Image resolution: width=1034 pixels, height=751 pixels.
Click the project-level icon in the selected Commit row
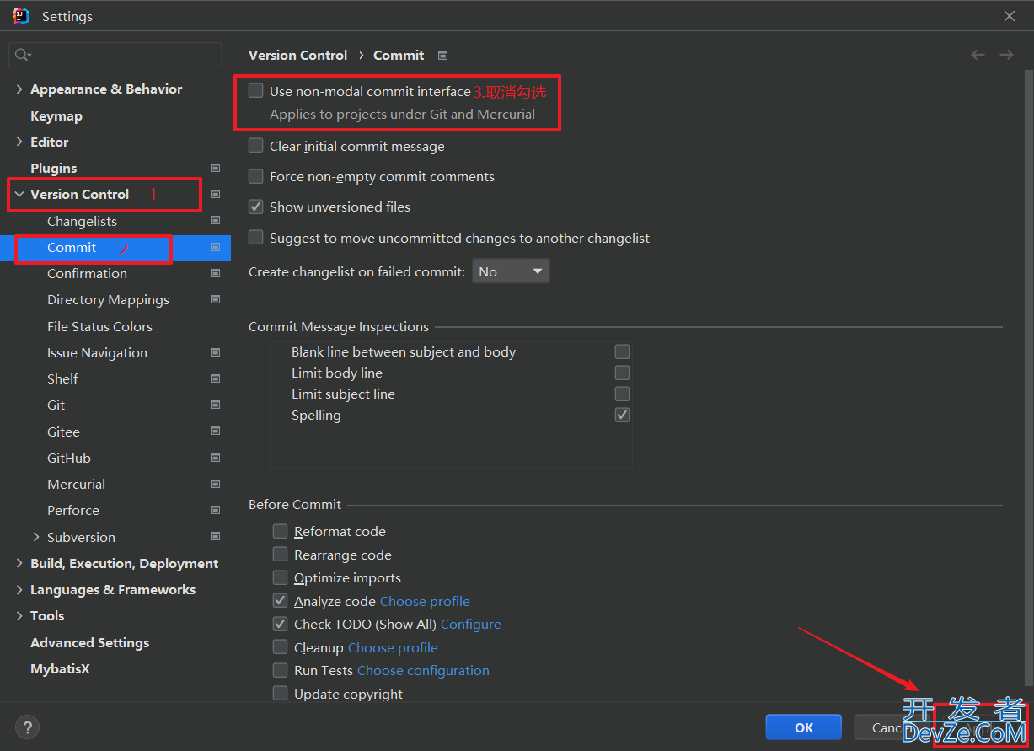215,247
